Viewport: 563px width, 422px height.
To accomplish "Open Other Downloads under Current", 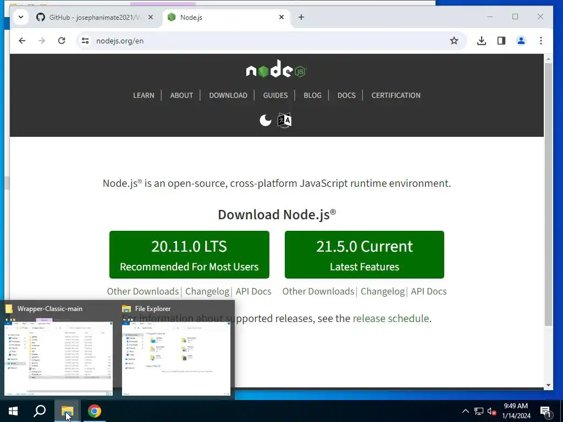I will [x=318, y=291].
